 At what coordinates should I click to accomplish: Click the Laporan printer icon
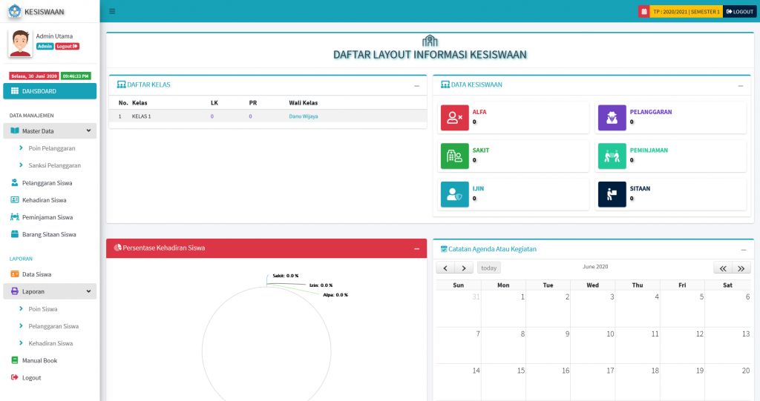[15, 291]
